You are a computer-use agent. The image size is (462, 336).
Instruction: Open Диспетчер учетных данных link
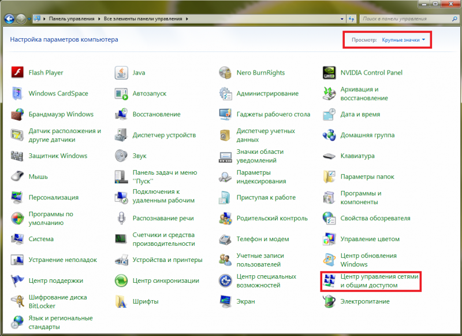[266, 135]
